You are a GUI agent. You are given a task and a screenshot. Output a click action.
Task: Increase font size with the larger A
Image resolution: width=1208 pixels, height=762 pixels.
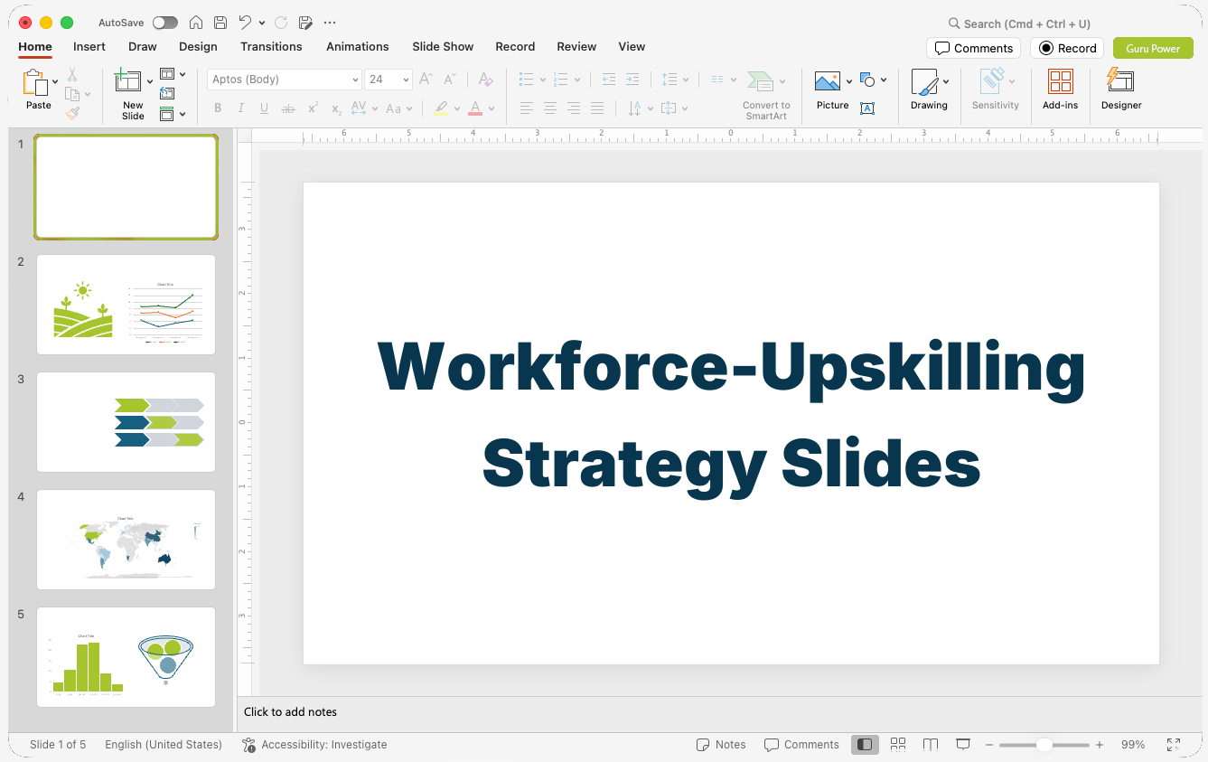click(426, 80)
